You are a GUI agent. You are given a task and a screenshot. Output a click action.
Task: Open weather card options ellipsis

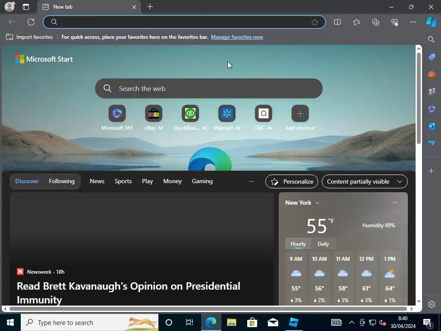pyautogui.click(x=395, y=203)
